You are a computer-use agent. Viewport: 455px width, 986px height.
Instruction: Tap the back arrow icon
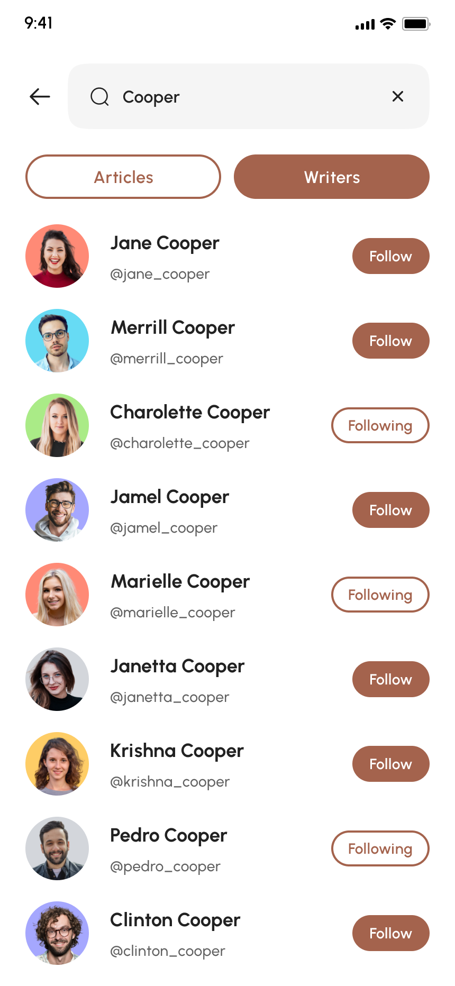(x=40, y=96)
